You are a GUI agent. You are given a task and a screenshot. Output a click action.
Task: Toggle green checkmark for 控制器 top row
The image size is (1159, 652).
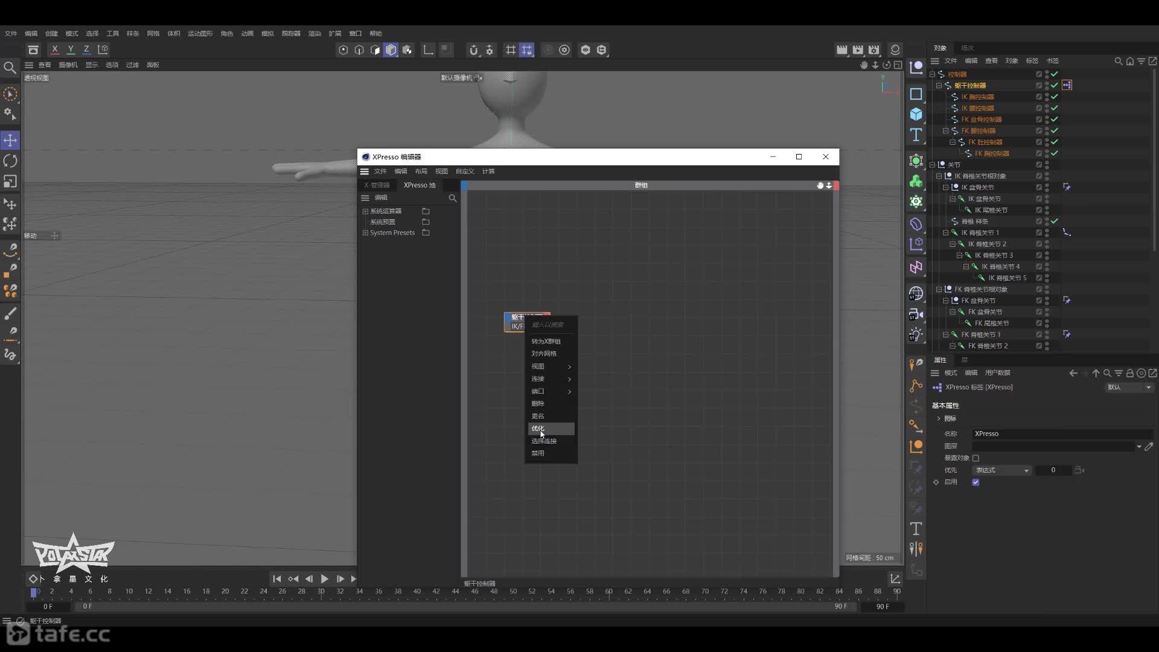click(1055, 74)
